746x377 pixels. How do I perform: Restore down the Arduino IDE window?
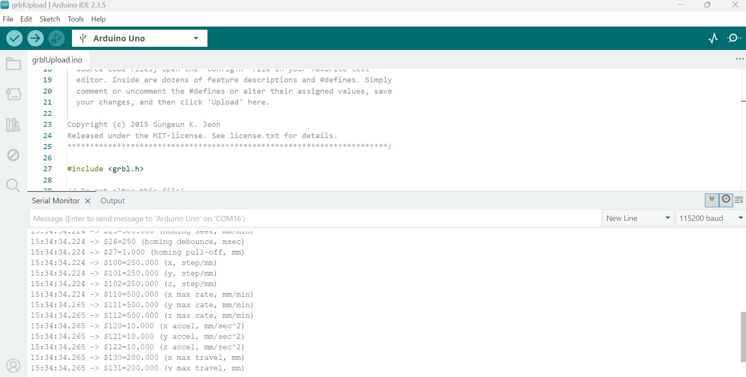(x=707, y=5)
